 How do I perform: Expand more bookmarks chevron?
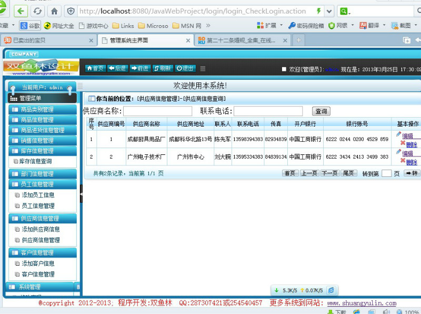click(x=208, y=25)
